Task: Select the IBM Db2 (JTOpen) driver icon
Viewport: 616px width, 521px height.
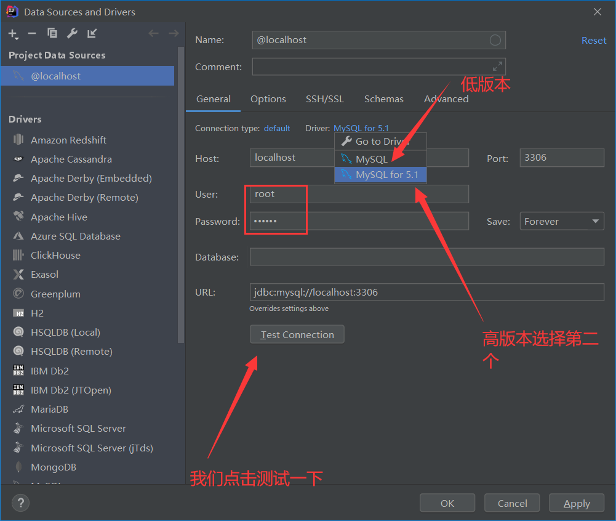Action: point(18,390)
